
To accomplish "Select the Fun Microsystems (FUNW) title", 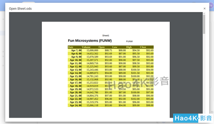I will click(x=90, y=41).
